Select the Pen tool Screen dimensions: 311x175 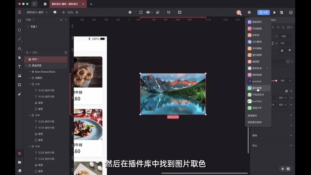point(19,57)
